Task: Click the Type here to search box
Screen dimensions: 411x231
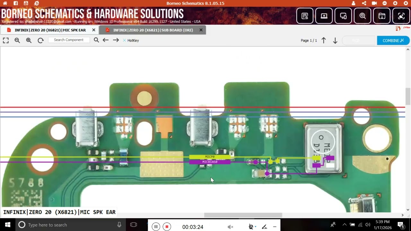Action: pos(70,225)
